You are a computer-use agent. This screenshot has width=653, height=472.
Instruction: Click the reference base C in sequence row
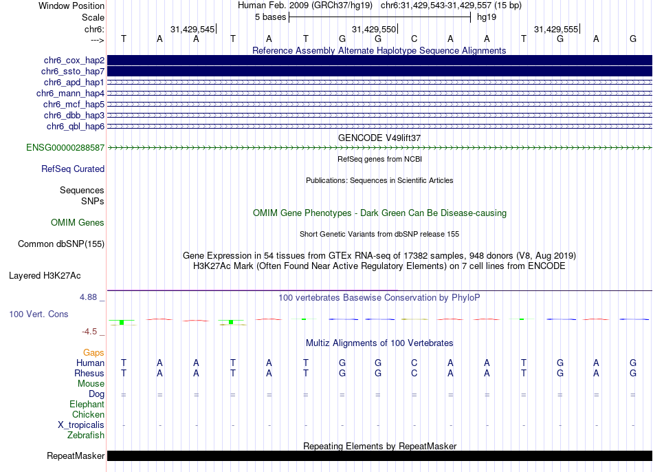(414, 39)
